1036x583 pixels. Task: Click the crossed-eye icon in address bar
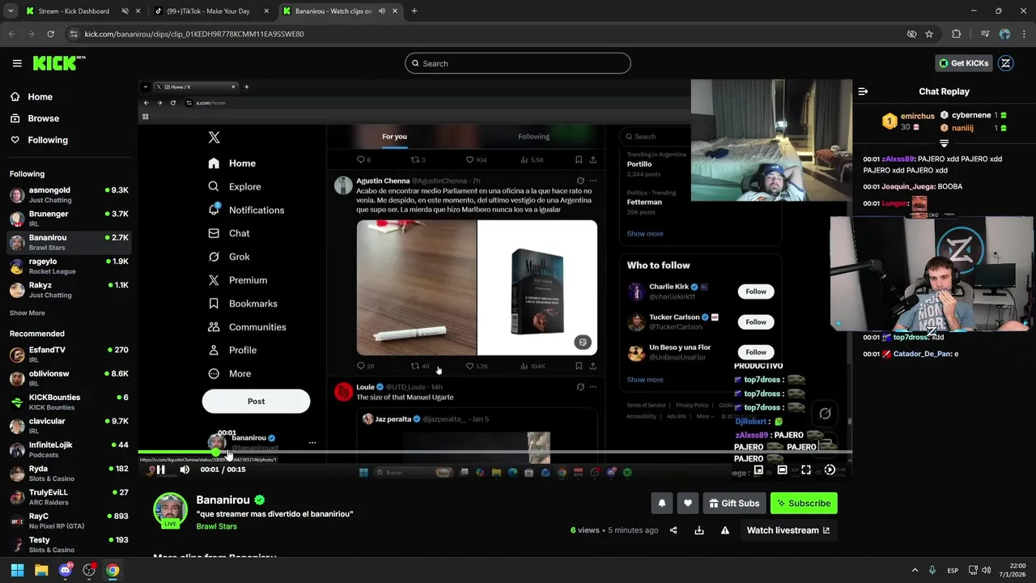click(x=911, y=34)
